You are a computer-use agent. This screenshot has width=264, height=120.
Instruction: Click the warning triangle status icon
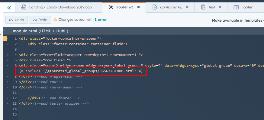click(55, 20)
